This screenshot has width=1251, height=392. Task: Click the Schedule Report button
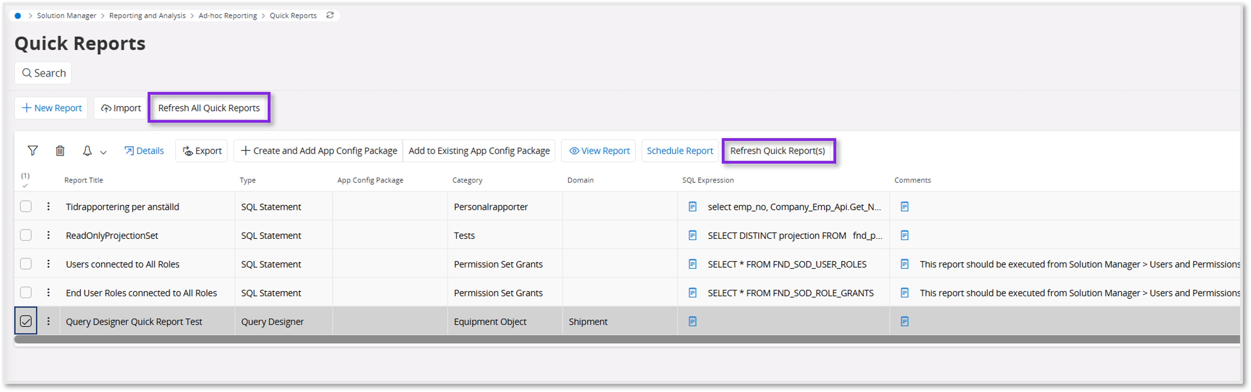point(679,150)
